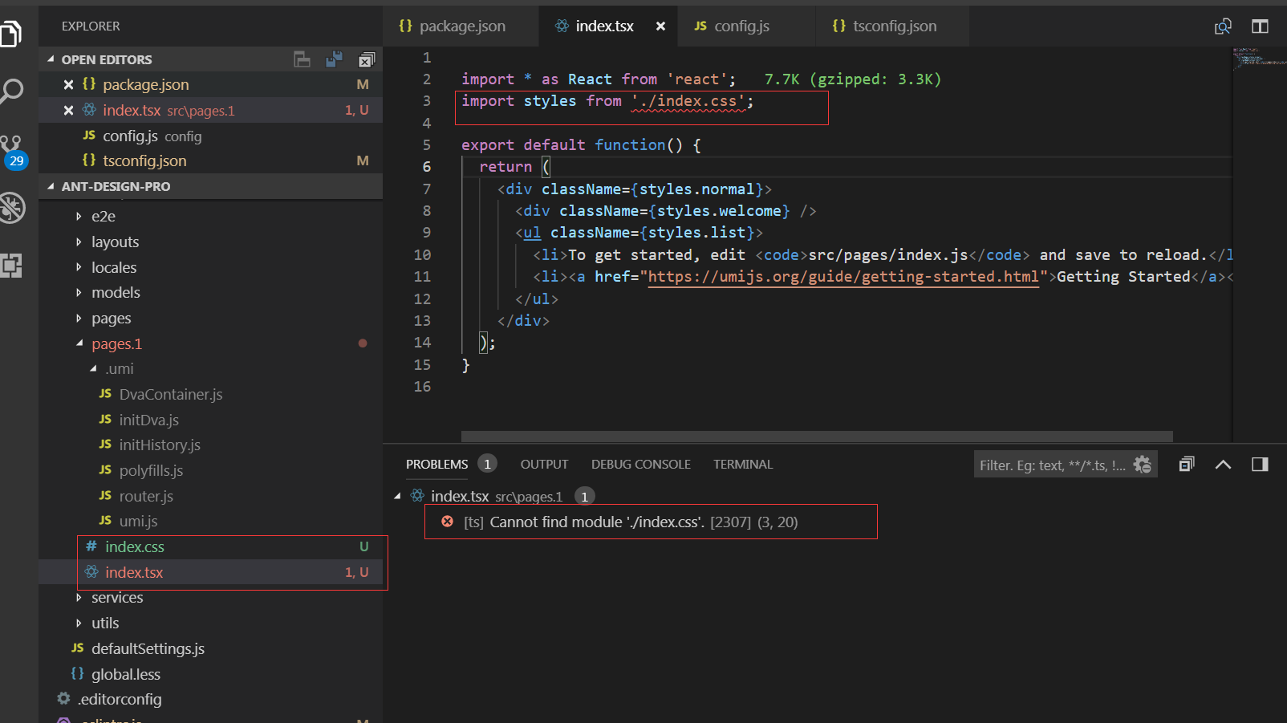
Task: Open umi.js in the file tree
Action: pyautogui.click(x=138, y=521)
